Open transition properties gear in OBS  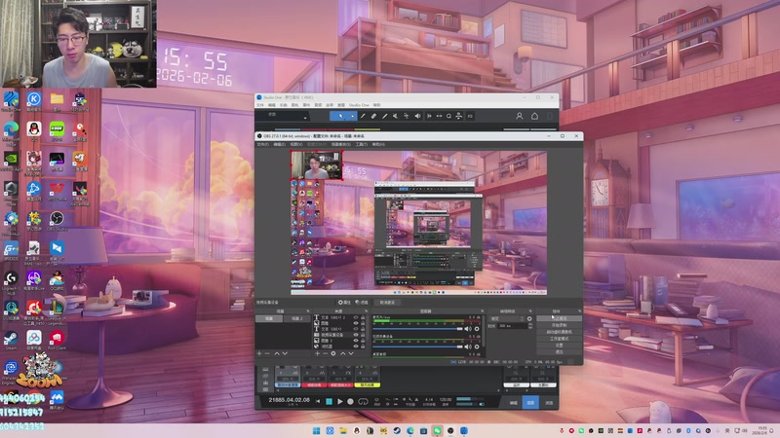point(529,319)
